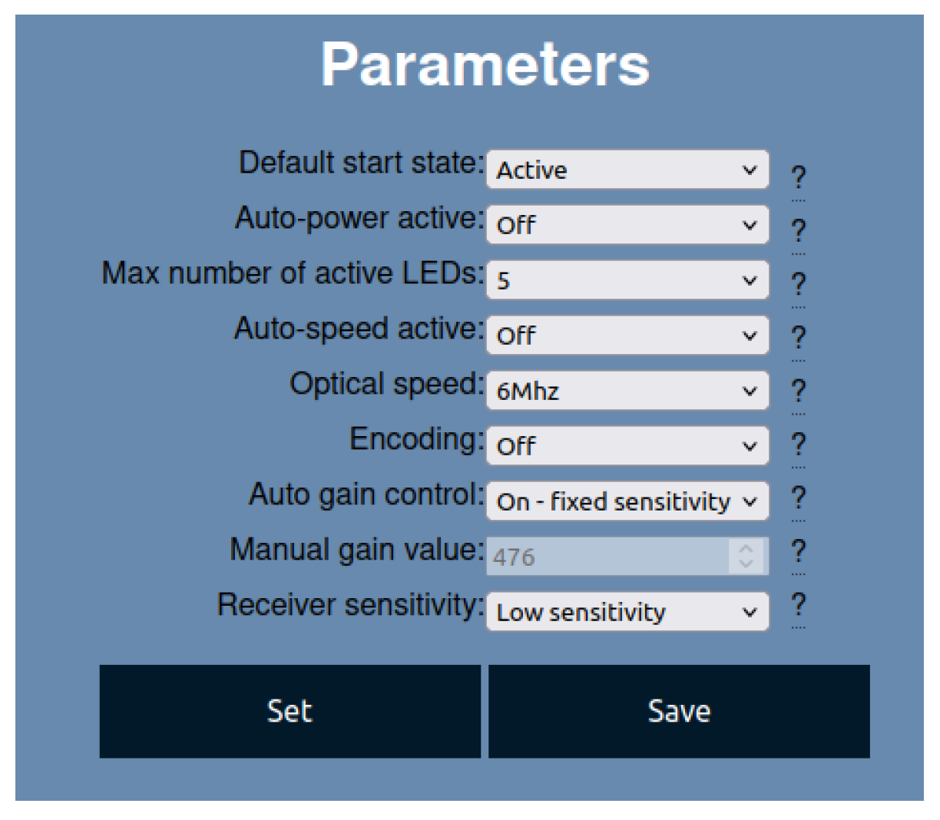This screenshot has height=820, width=940.
Task: Show the Encoding help tooltip icon
Action: pyautogui.click(x=799, y=444)
